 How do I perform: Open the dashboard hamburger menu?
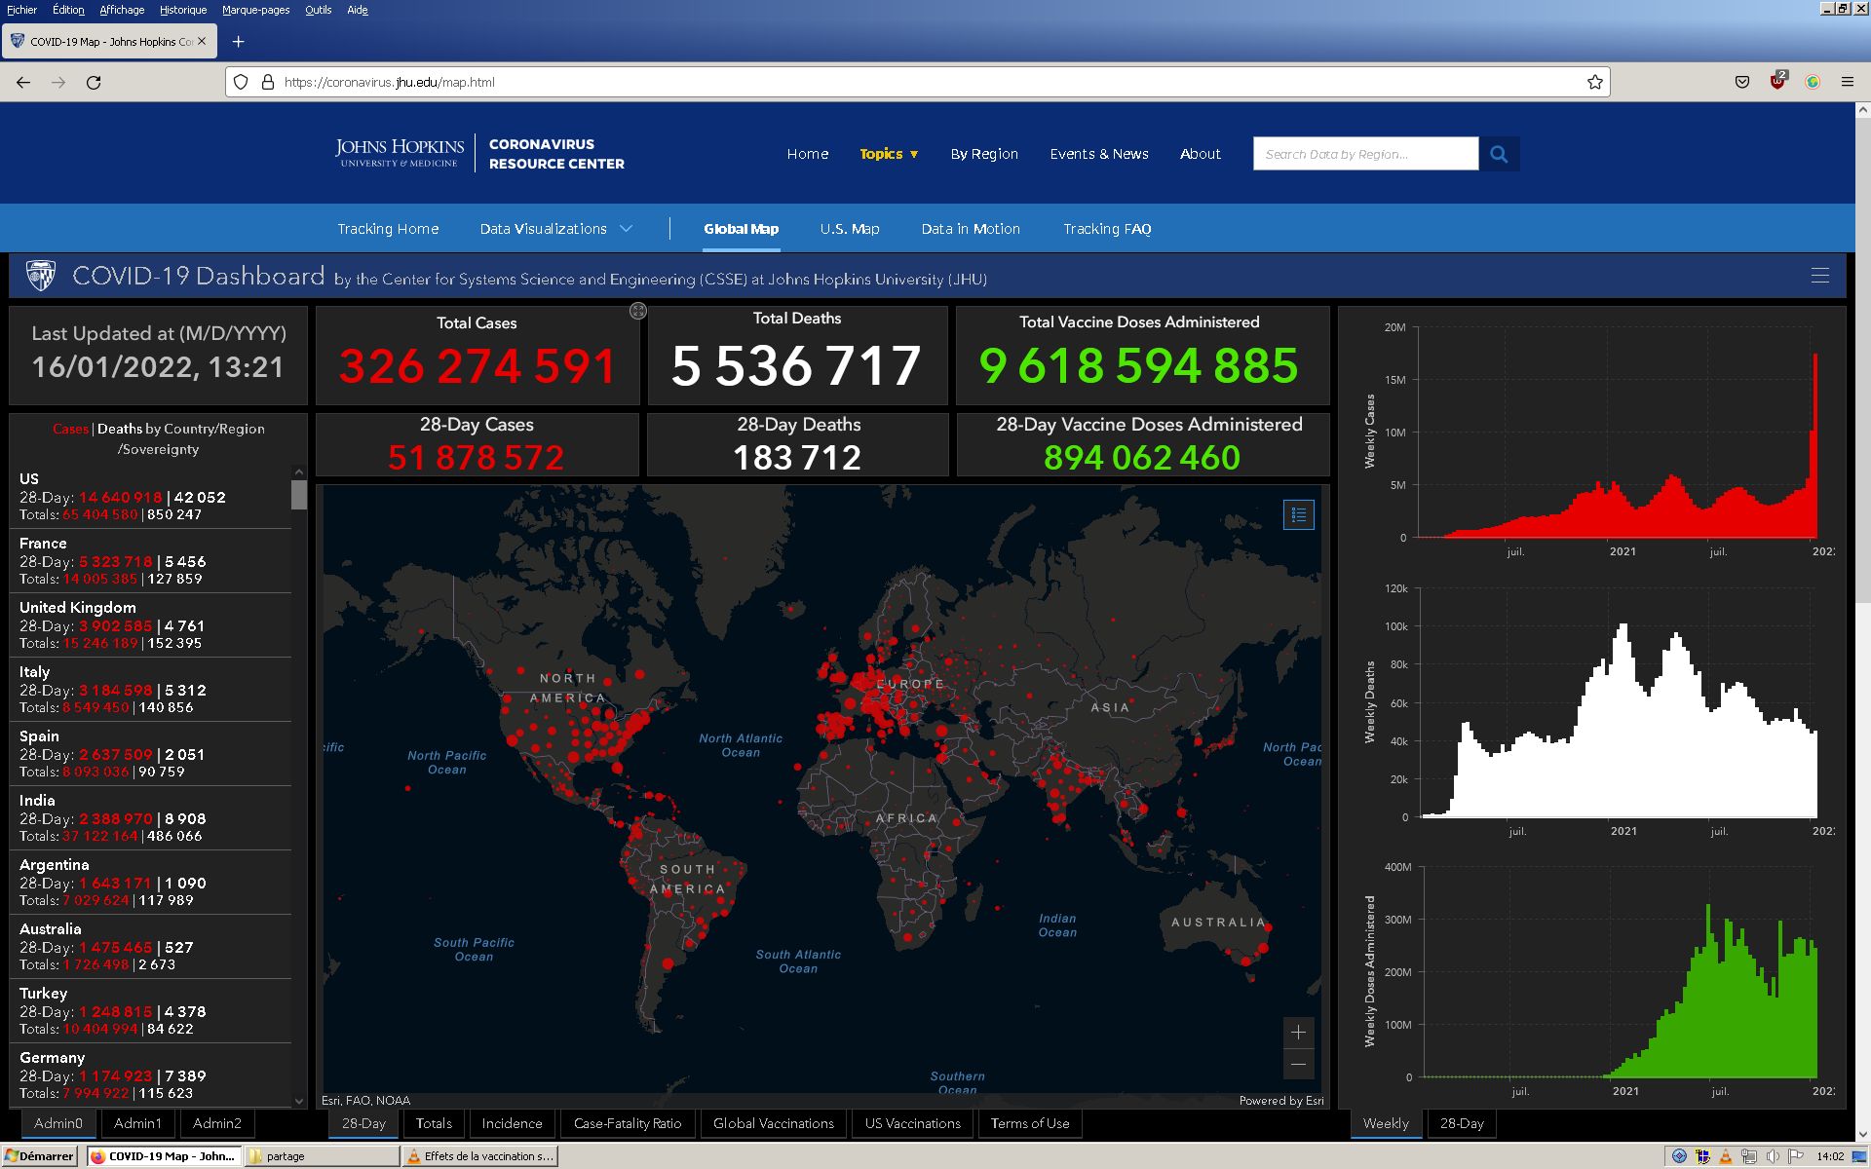point(1819,276)
